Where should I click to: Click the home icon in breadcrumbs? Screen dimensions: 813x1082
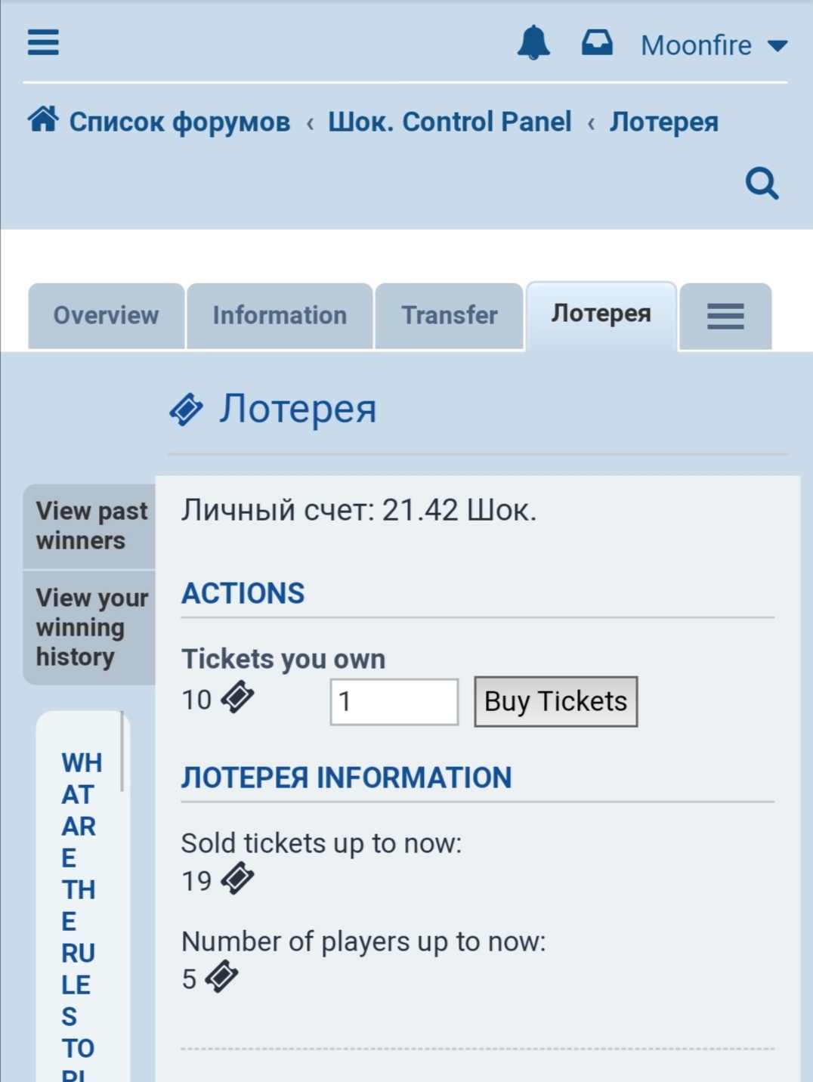(43, 119)
